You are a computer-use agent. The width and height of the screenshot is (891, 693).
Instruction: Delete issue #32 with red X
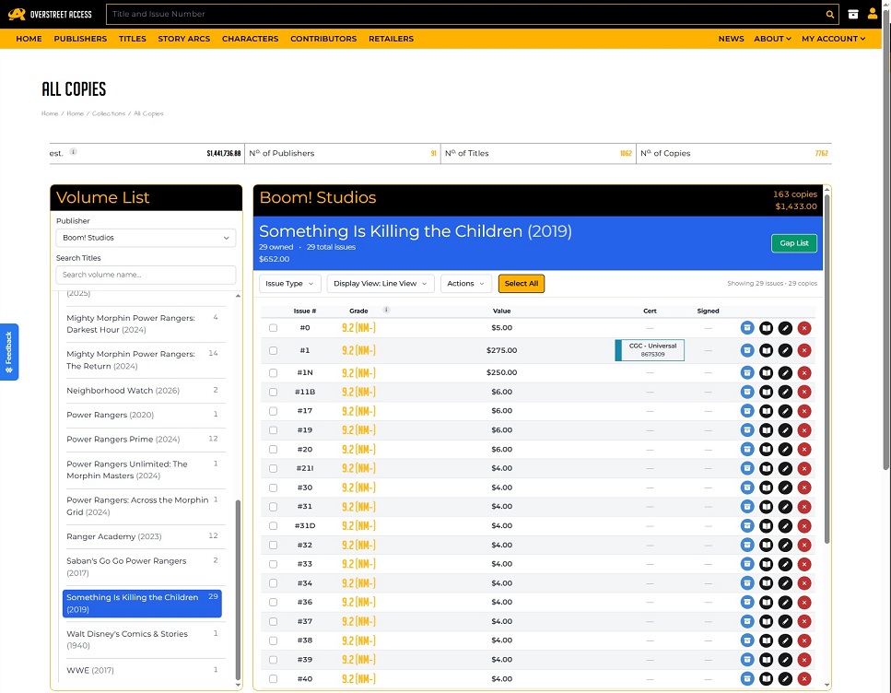click(x=804, y=546)
